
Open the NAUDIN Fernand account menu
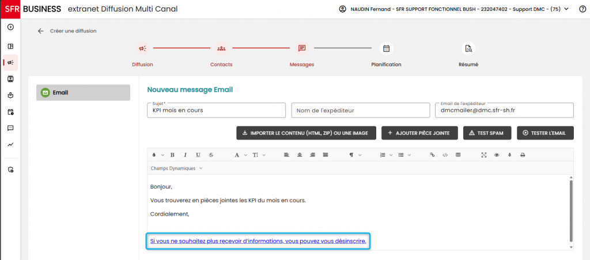(x=454, y=9)
